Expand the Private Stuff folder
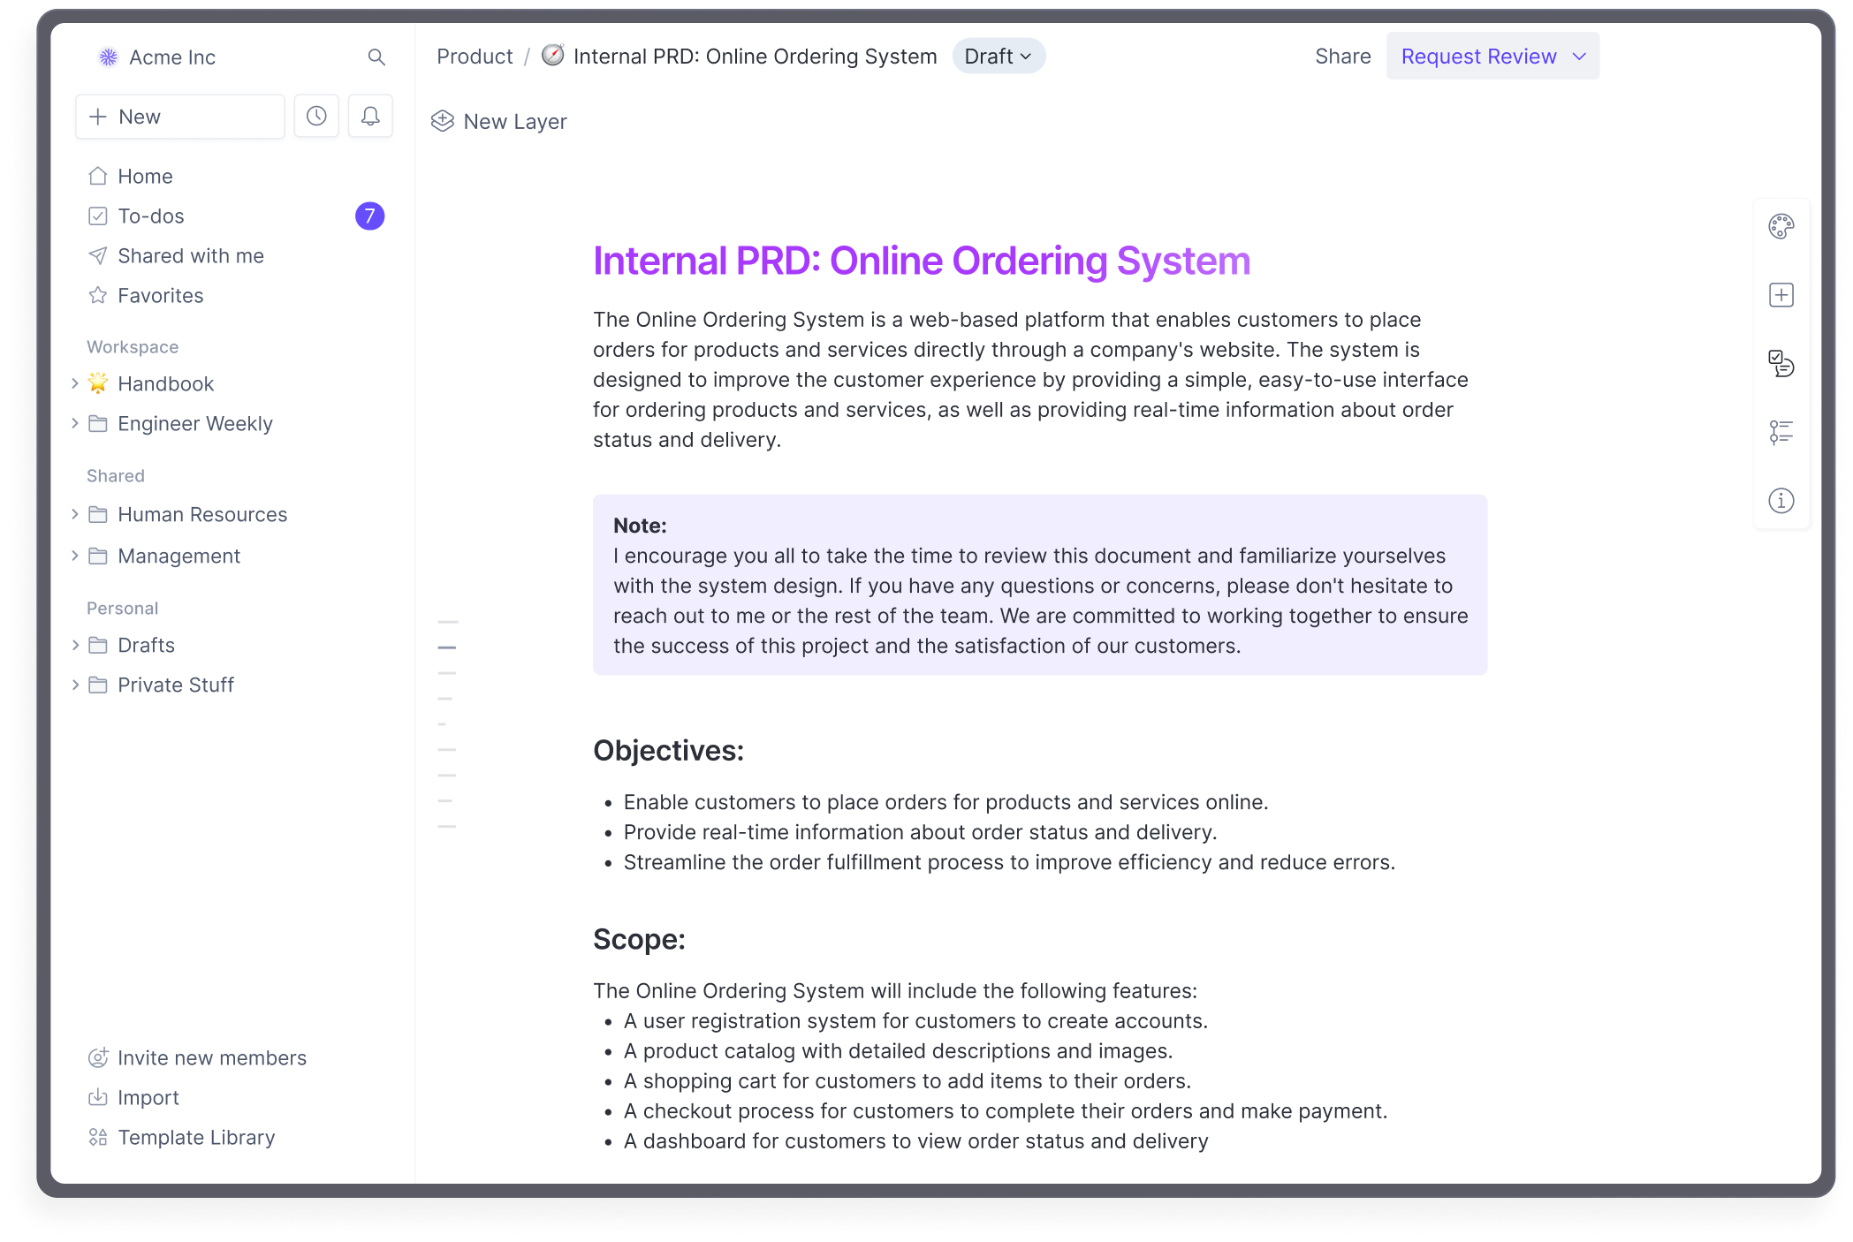 (x=75, y=685)
